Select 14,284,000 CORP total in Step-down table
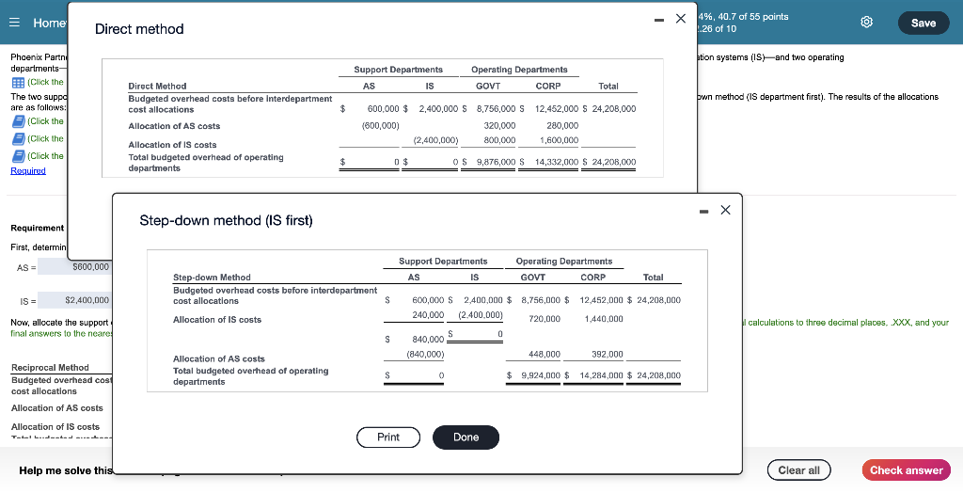 pos(601,375)
